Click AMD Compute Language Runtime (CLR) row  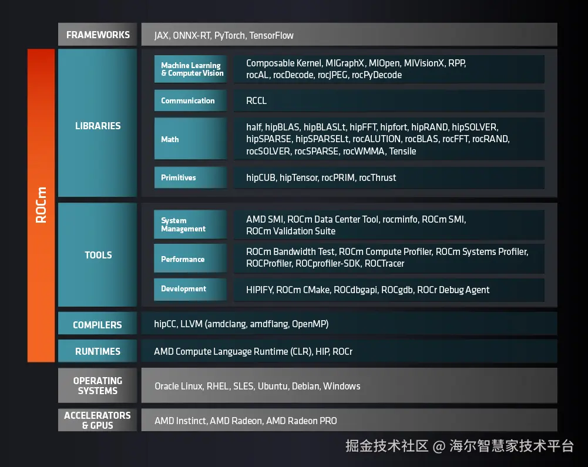click(x=349, y=351)
